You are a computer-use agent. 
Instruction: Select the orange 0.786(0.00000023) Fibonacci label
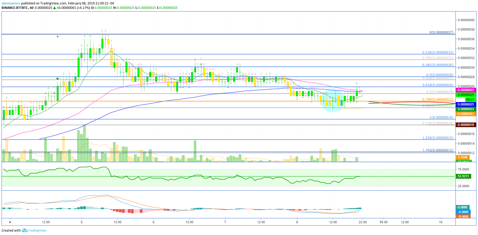(x=438, y=99)
